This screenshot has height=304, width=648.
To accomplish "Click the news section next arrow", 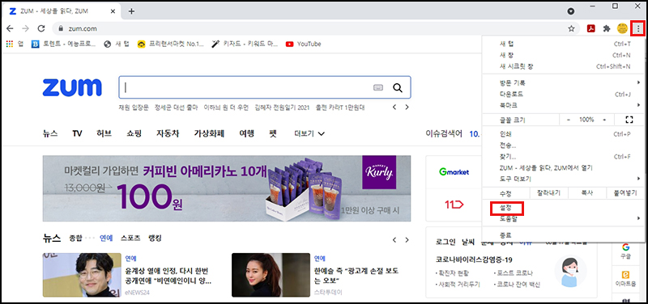I will pyautogui.click(x=407, y=239).
